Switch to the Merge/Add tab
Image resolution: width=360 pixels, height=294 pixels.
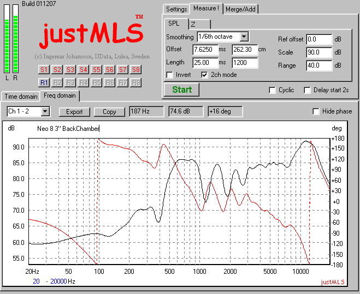tap(240, 9)
